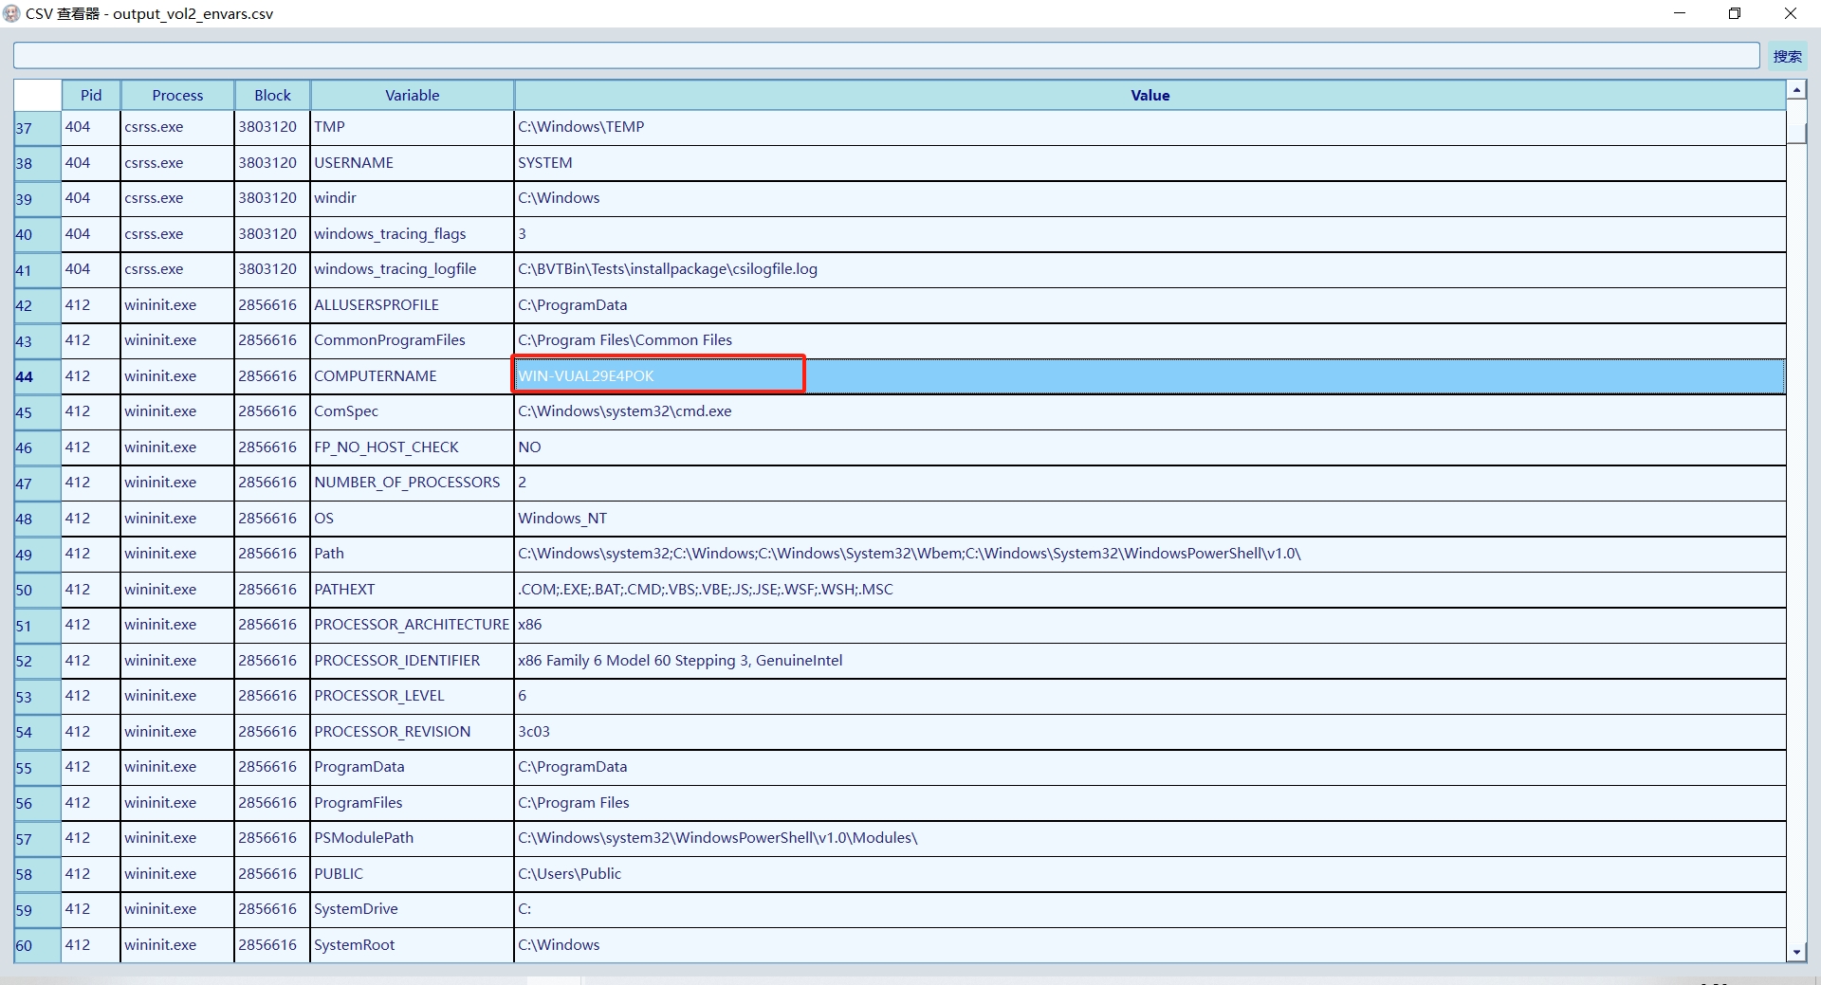
Task: Select the SYSTEM value cell
Action: tap(1150, 163)
